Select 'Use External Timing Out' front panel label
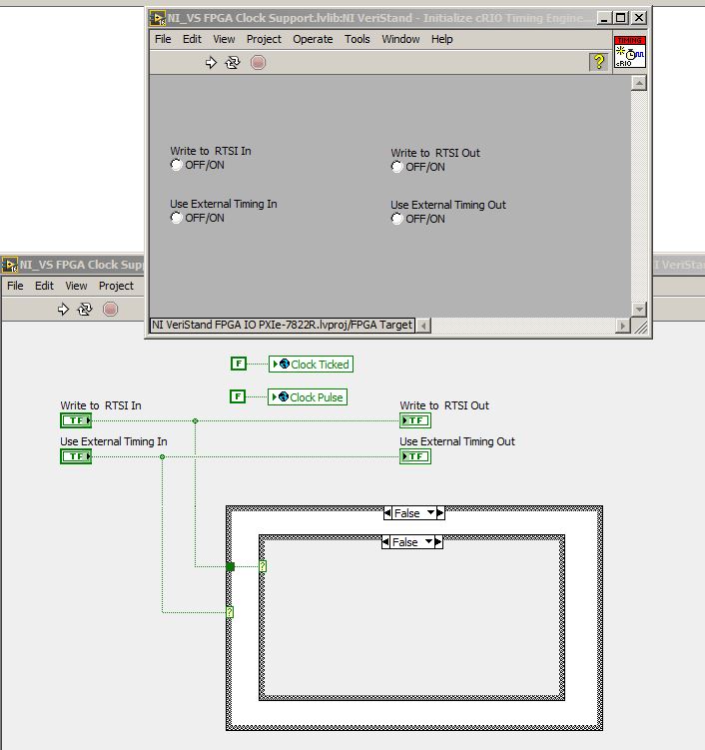The width and height of the screenshot is (705, 750). tap(448, 205)
